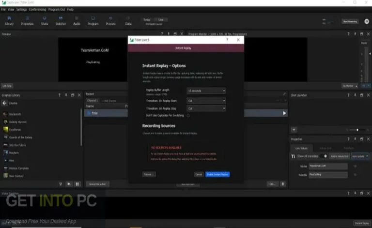Open the Settings menu
This screenshot has height=228, width=372.
(22, 10)
